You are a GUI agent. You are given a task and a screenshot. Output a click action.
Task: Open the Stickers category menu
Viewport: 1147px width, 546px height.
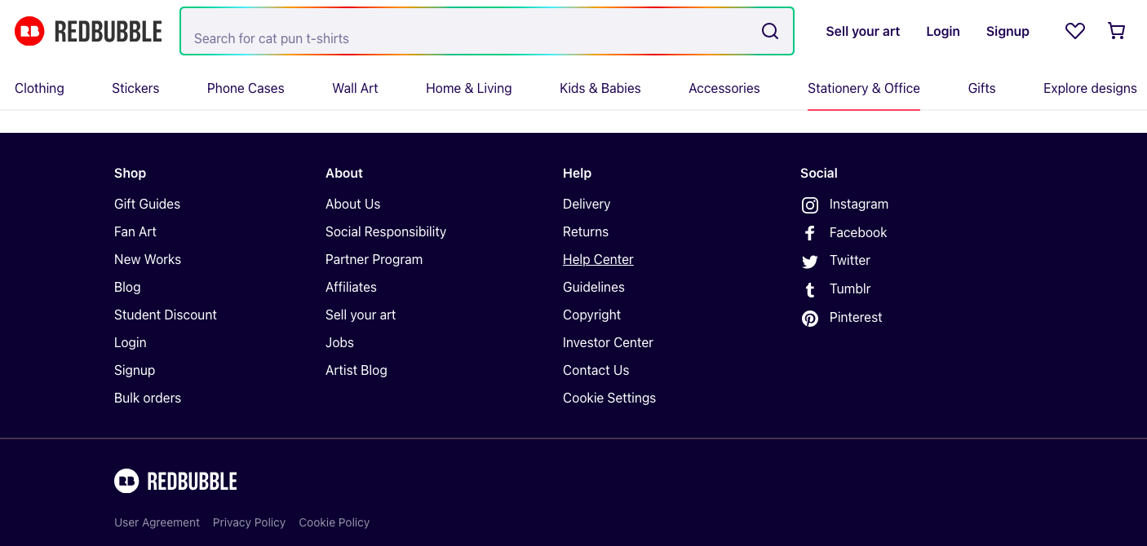135,88
